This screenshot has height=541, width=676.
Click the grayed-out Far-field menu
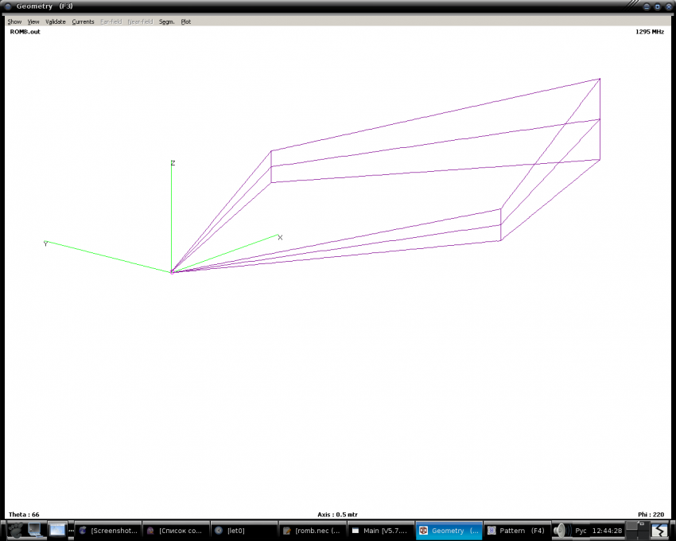click(x=111, y=21)
